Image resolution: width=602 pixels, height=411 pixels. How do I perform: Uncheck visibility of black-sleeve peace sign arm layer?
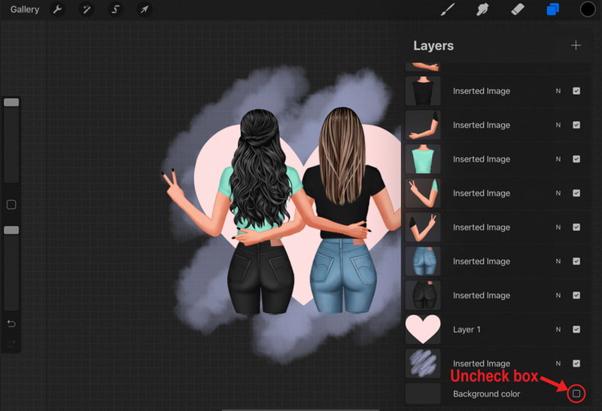pyautogui.click(x=576, y=227)
